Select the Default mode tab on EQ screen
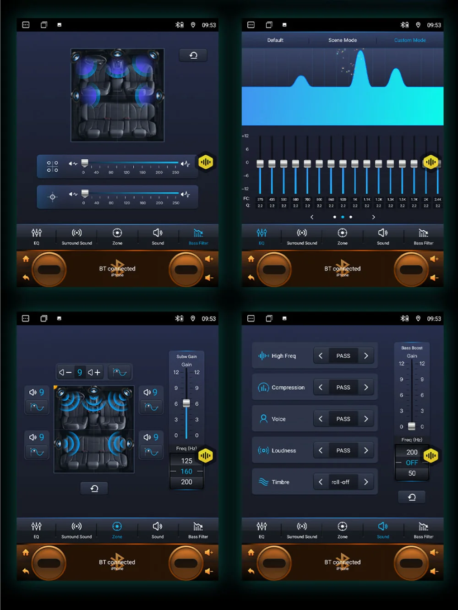The image size is (458, 610). tap(275, 40)
